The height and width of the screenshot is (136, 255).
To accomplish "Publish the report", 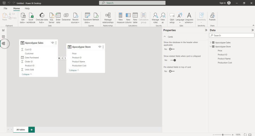I will 212,17.
